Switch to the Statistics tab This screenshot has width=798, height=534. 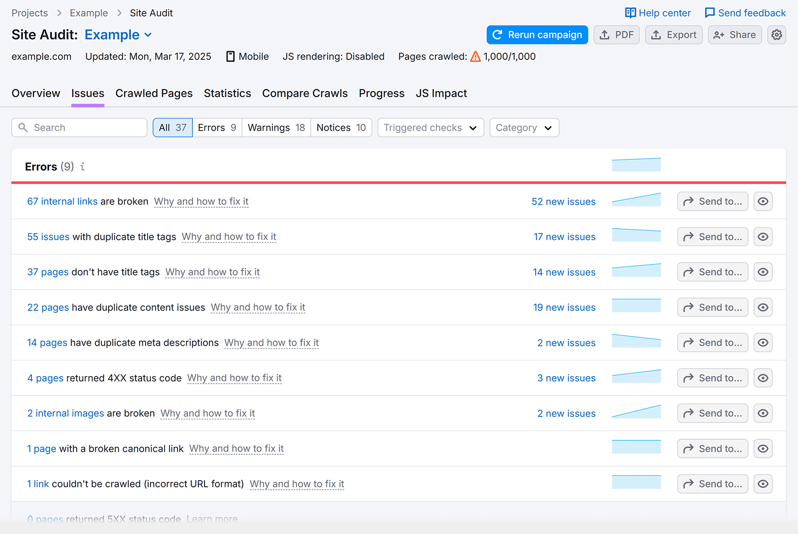227,93
